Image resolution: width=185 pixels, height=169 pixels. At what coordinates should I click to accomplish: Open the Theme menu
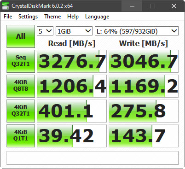[52, 17]
